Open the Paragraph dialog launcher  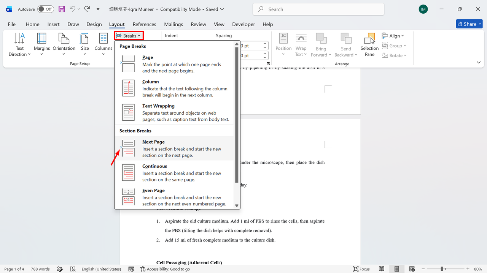269,64
